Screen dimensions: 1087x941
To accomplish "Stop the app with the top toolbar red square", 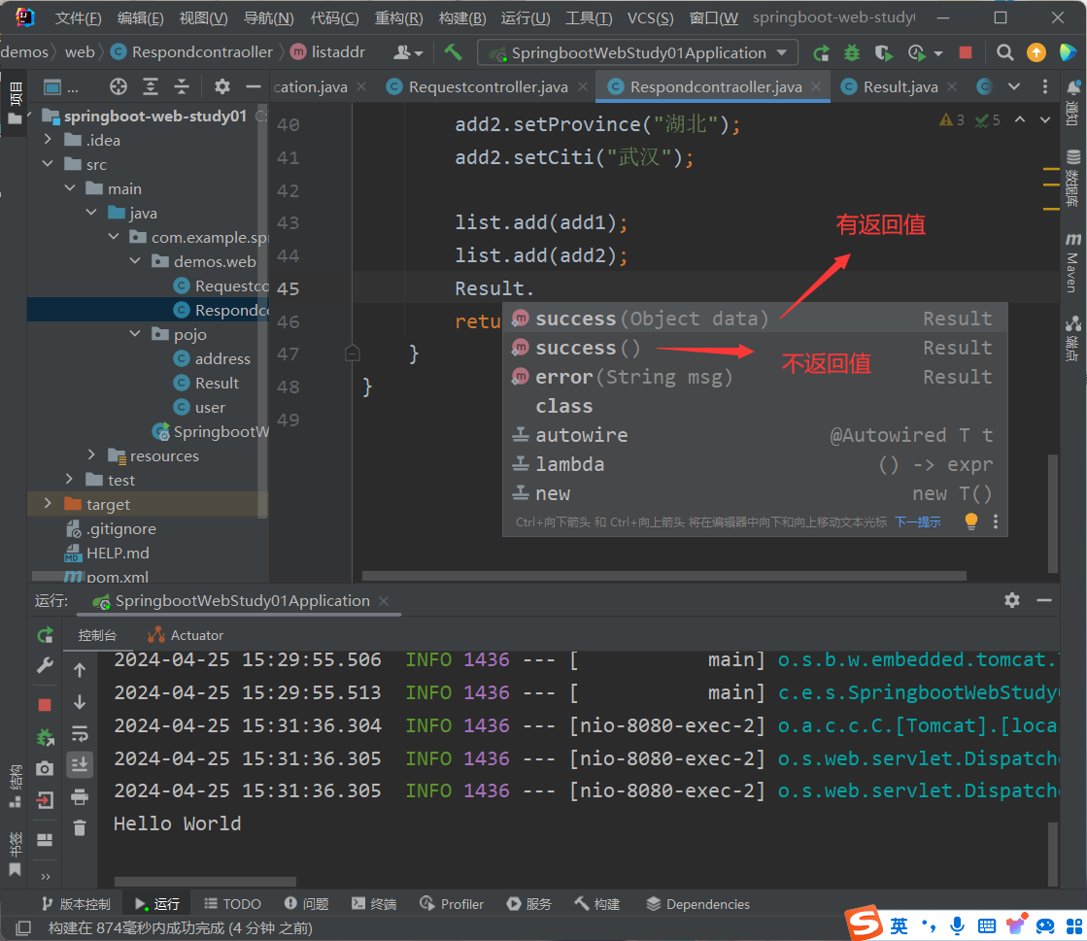I will [965, 52].
